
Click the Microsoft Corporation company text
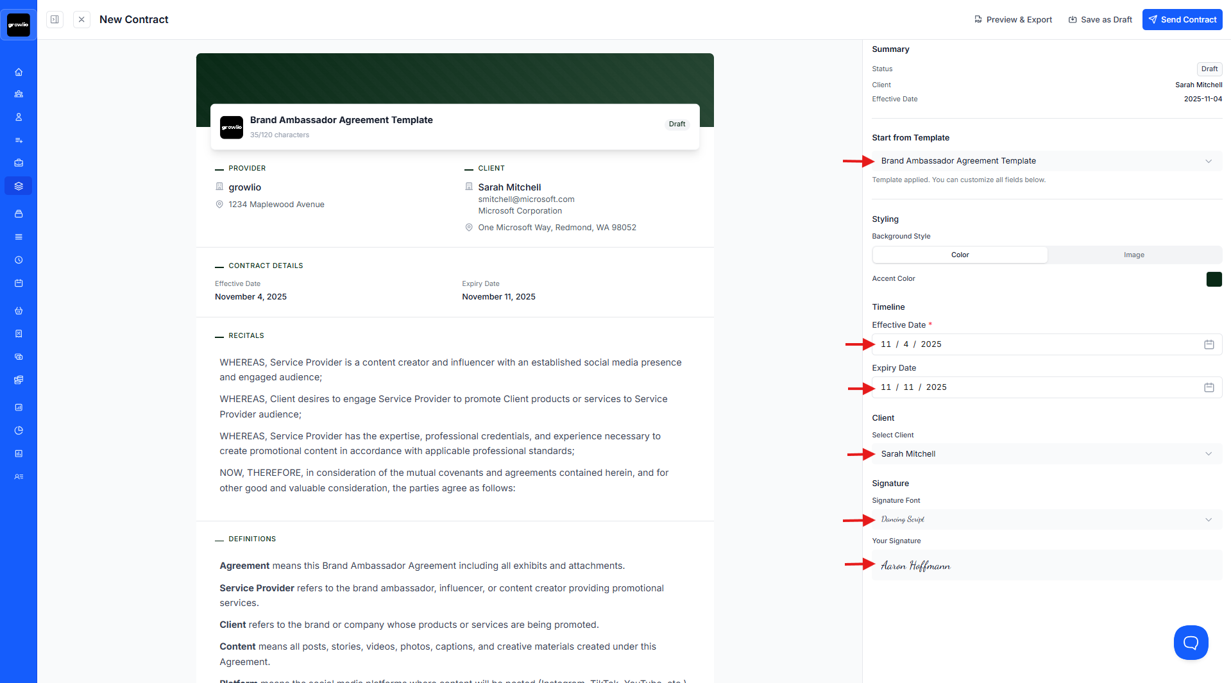tap(520, 211)
